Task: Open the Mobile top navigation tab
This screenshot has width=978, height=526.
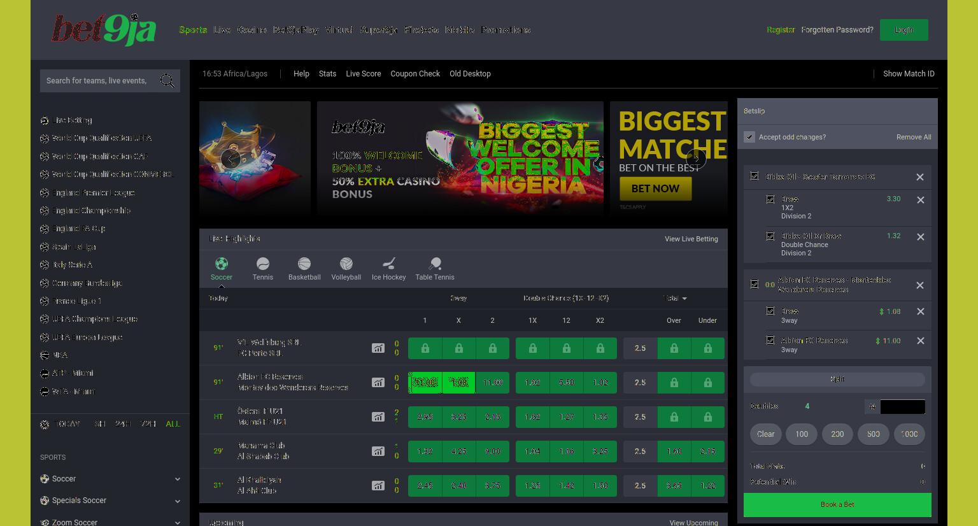Action: 460,30
